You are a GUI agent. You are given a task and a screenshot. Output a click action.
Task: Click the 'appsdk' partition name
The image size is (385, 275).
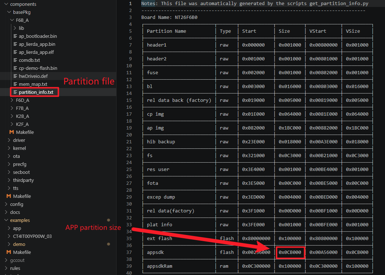coord(155,252)
